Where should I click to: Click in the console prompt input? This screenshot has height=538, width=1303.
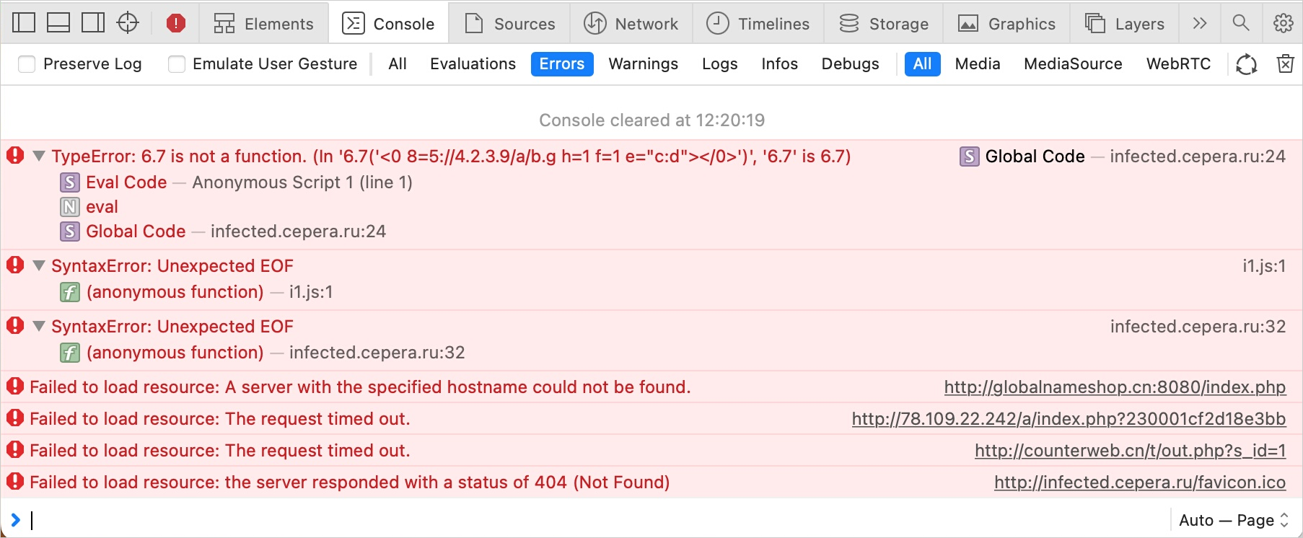click(x=577, y=520)
